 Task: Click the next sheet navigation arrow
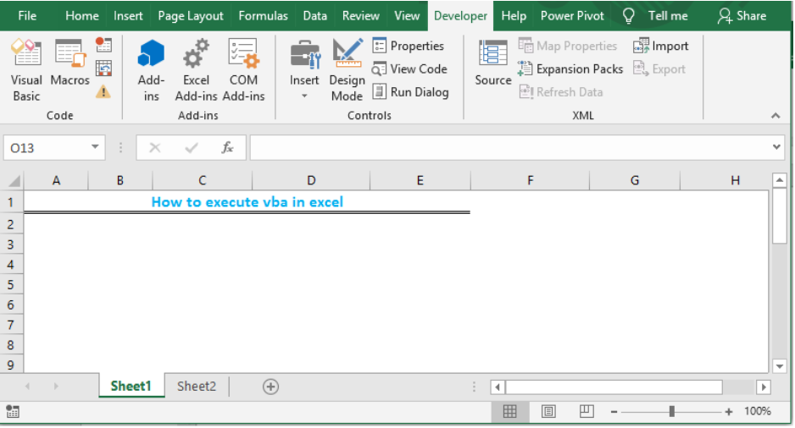56,387
